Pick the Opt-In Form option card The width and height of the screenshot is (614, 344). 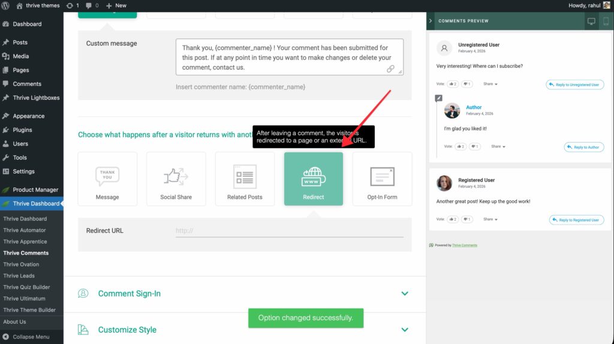(x=382, y=179)
